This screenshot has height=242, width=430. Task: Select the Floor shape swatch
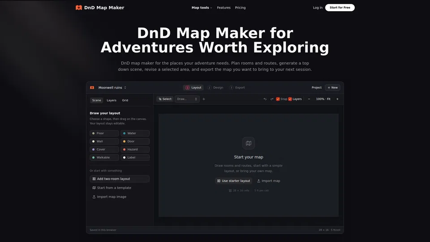pos(104,134)
